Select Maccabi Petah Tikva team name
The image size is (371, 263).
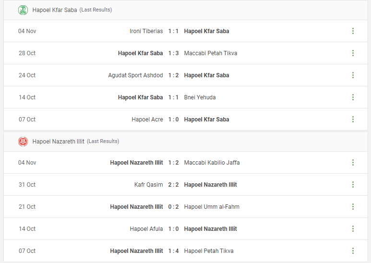pos(211,53)
